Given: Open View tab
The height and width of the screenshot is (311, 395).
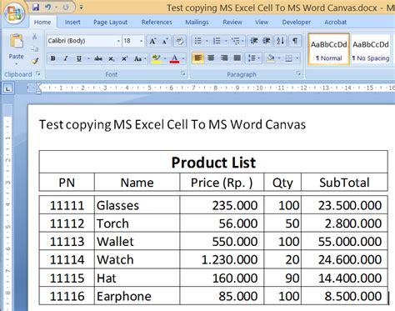Looking at the screenshot, I should 262,23.
